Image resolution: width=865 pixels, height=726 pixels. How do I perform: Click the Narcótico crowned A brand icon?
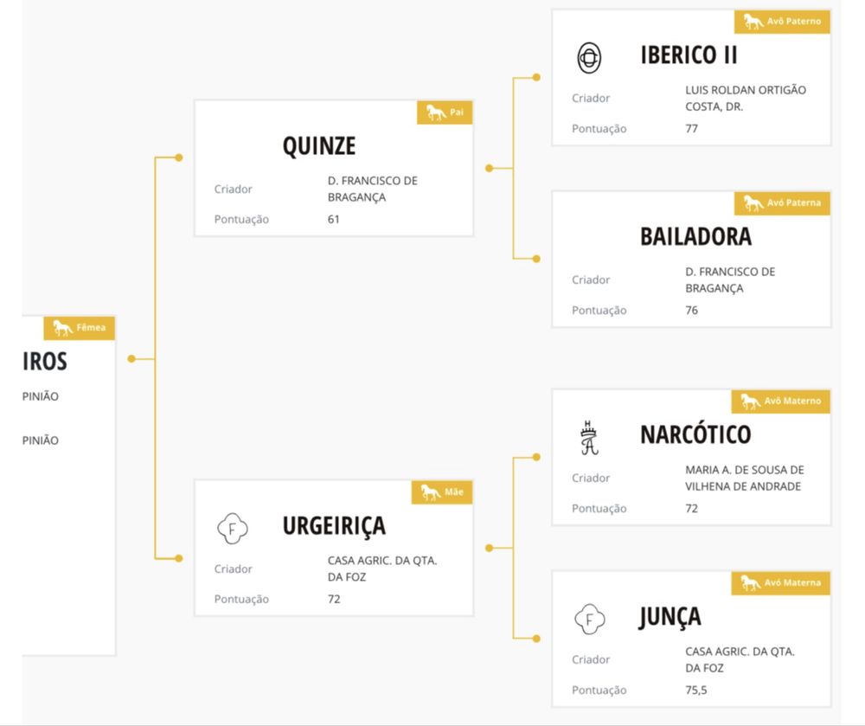pyautogui.click(x=589, y=438)
